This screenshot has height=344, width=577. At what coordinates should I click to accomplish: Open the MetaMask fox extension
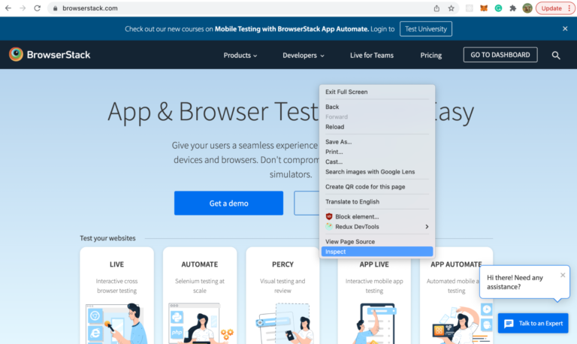pos(484,8)
